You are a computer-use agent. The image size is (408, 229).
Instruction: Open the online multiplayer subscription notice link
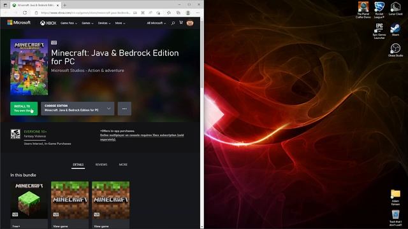[x=142, y=137]
